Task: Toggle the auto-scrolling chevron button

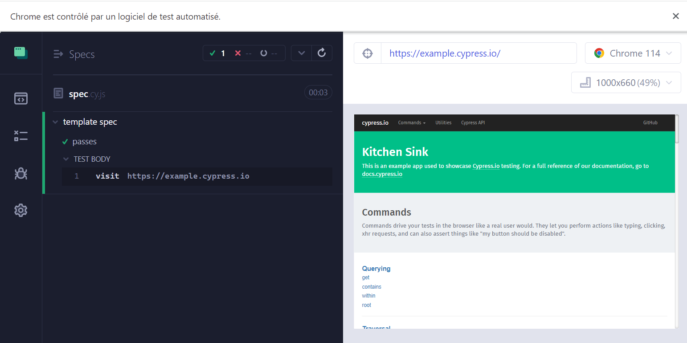Action: pos(302,53)
